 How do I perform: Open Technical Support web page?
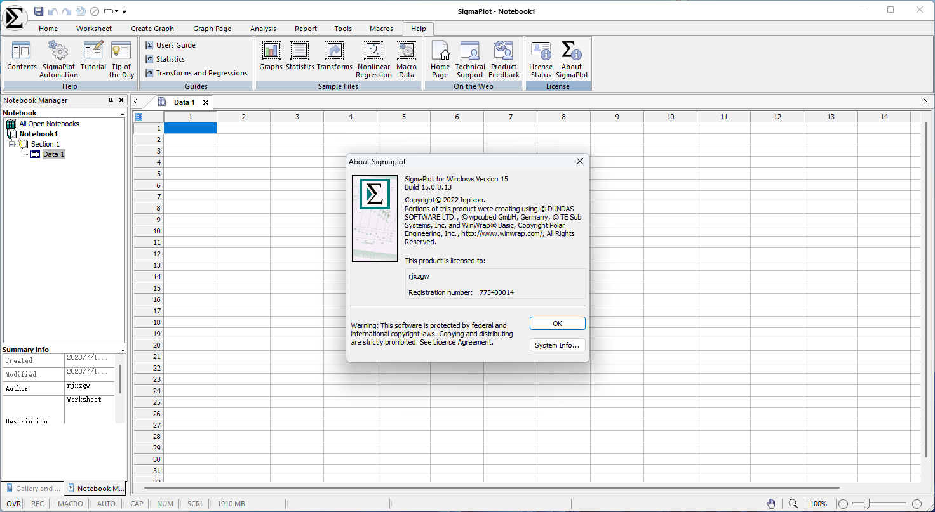tap(470, 58)
